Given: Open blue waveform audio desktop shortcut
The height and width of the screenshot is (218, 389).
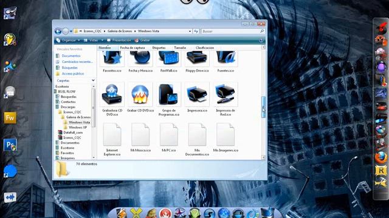Looking at the screenshot, I should (10, 197).
